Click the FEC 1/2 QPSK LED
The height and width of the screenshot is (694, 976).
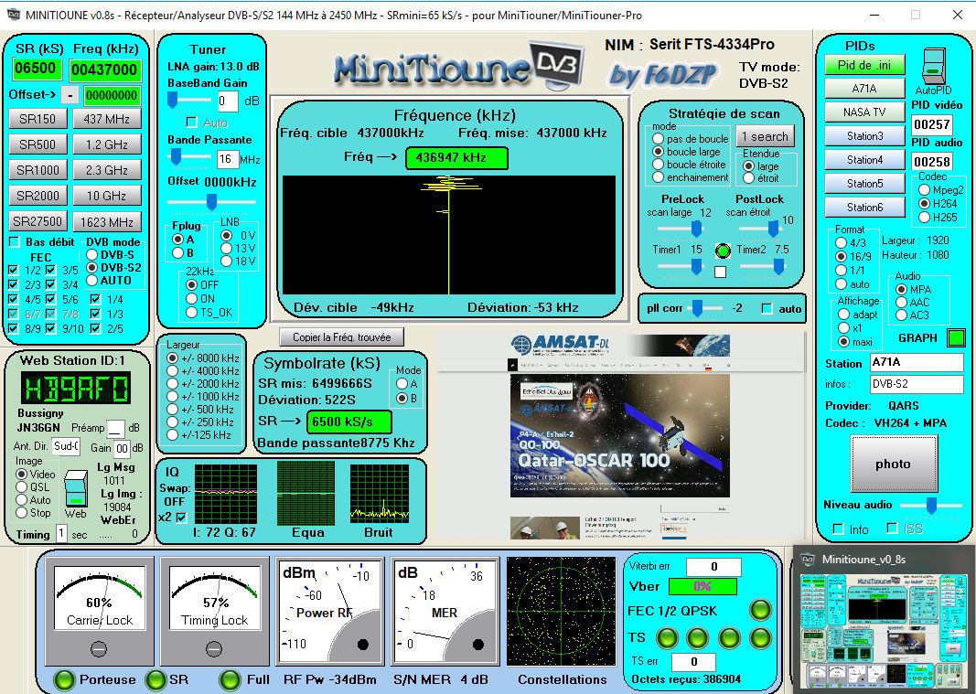point(760,610)
